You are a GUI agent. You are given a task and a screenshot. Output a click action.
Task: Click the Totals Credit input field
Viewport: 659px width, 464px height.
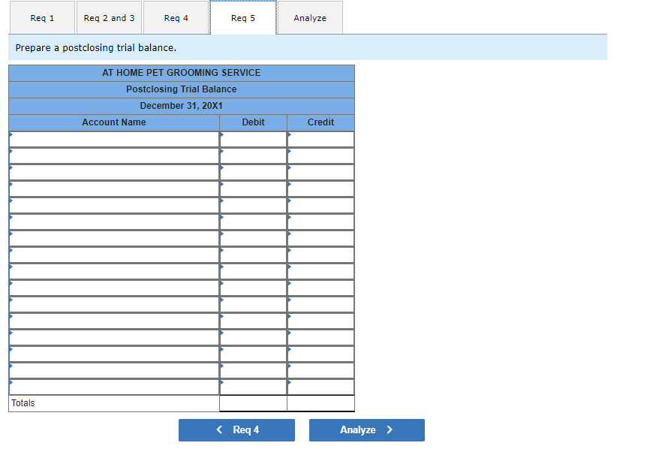(x=320, y=403)
